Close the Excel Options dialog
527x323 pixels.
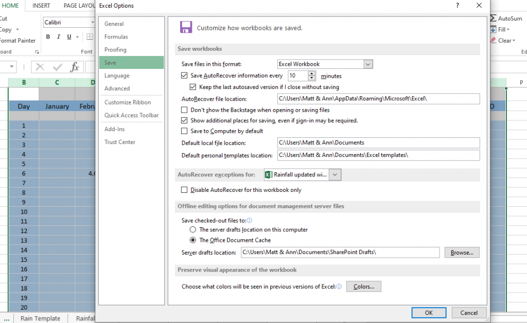click(x=479, y=5)
